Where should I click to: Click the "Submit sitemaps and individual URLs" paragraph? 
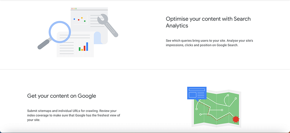coord(73,115)
